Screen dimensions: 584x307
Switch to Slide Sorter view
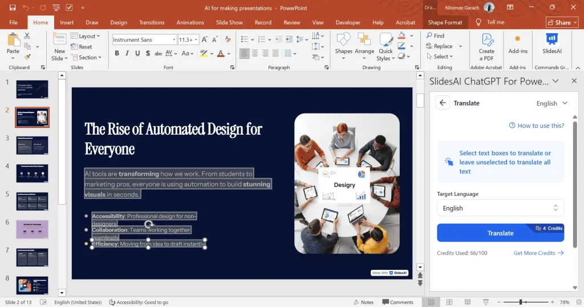coord(449,302)
